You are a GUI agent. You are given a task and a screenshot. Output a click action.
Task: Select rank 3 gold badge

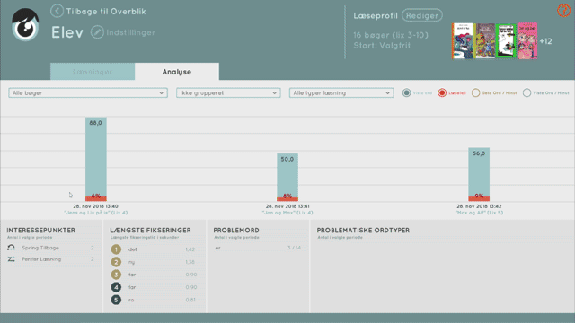[x=116, y=275]
